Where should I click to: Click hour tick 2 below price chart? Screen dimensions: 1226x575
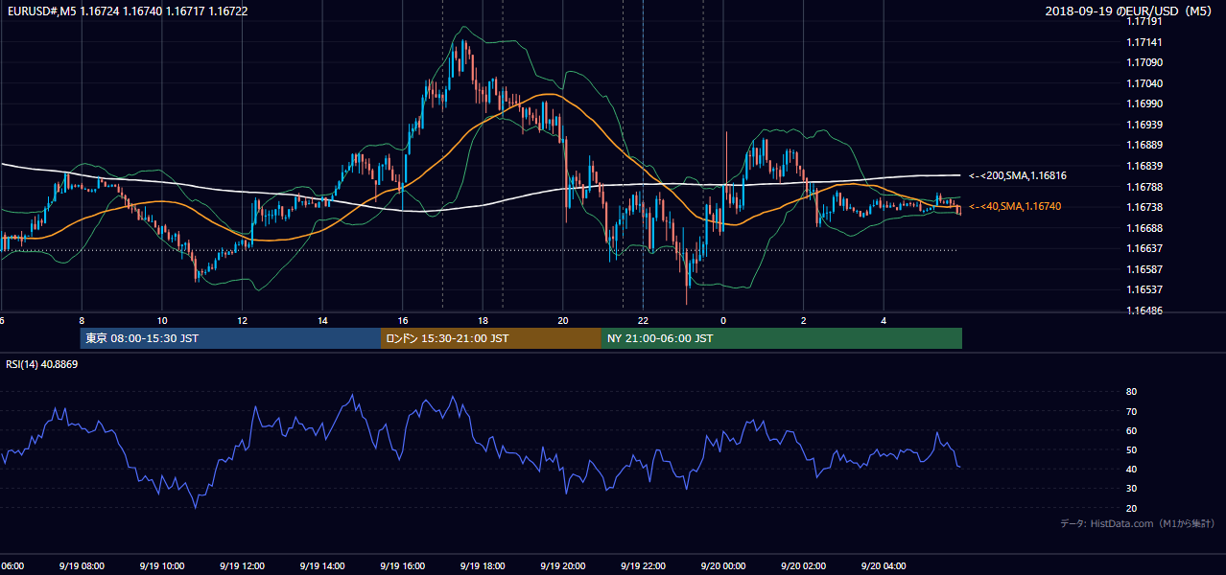[804, 321]
